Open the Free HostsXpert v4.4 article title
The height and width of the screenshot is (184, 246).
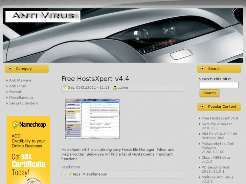click(x=95, y=79)
